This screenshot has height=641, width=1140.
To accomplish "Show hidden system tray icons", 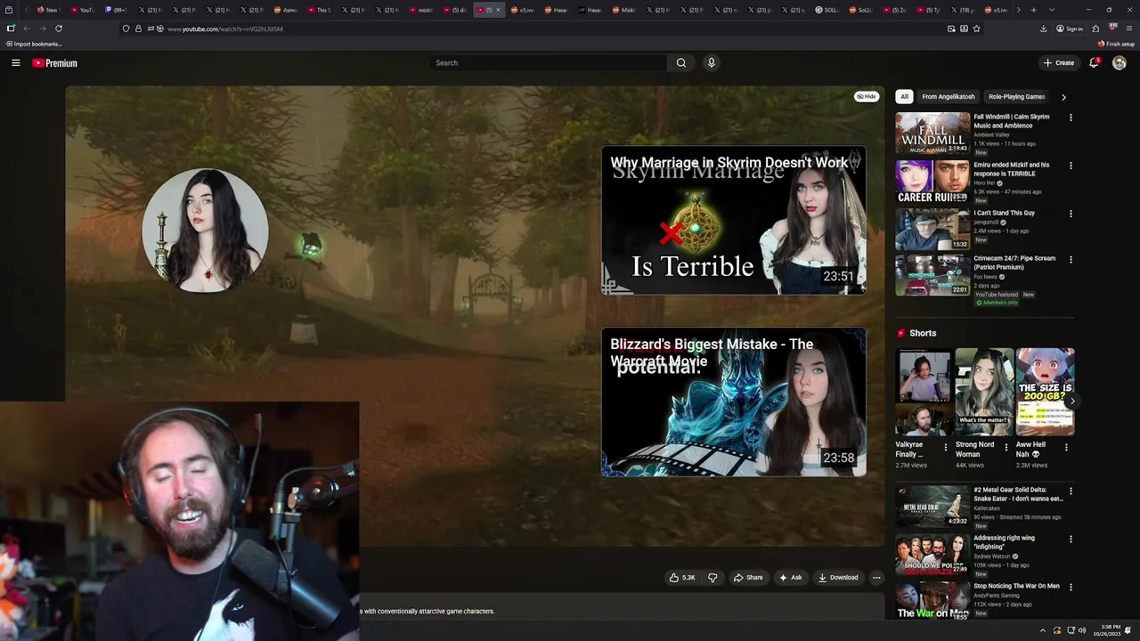I will (1043, 630).
